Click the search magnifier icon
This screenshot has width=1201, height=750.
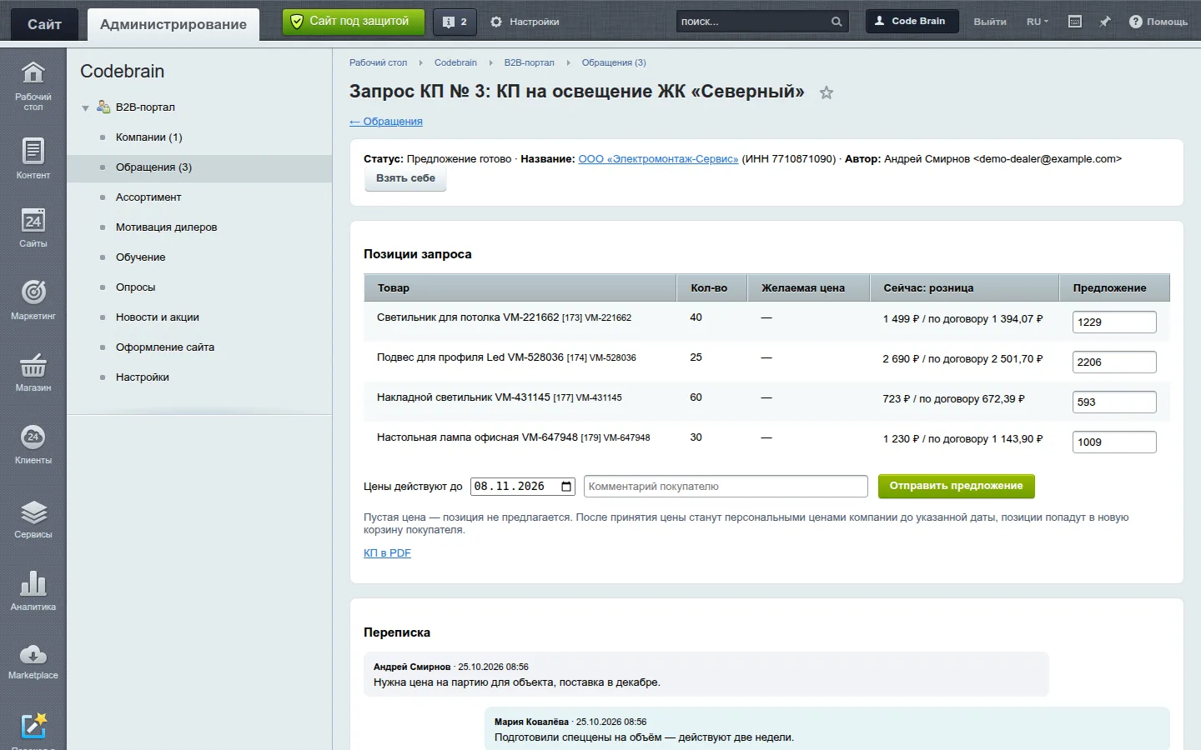coord(837,22)
